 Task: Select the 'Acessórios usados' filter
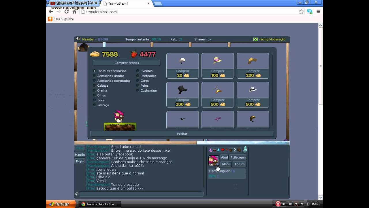(94, 76)
